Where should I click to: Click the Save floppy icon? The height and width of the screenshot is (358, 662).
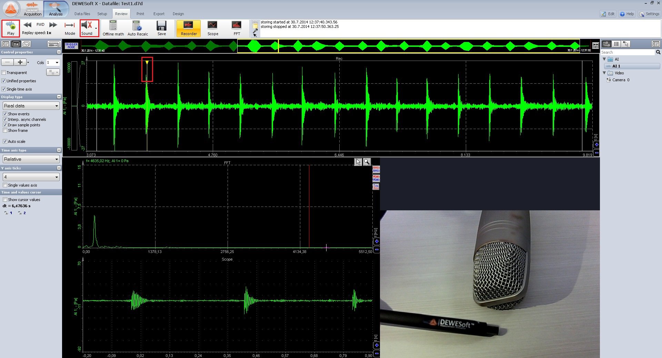tap(161, 28)
